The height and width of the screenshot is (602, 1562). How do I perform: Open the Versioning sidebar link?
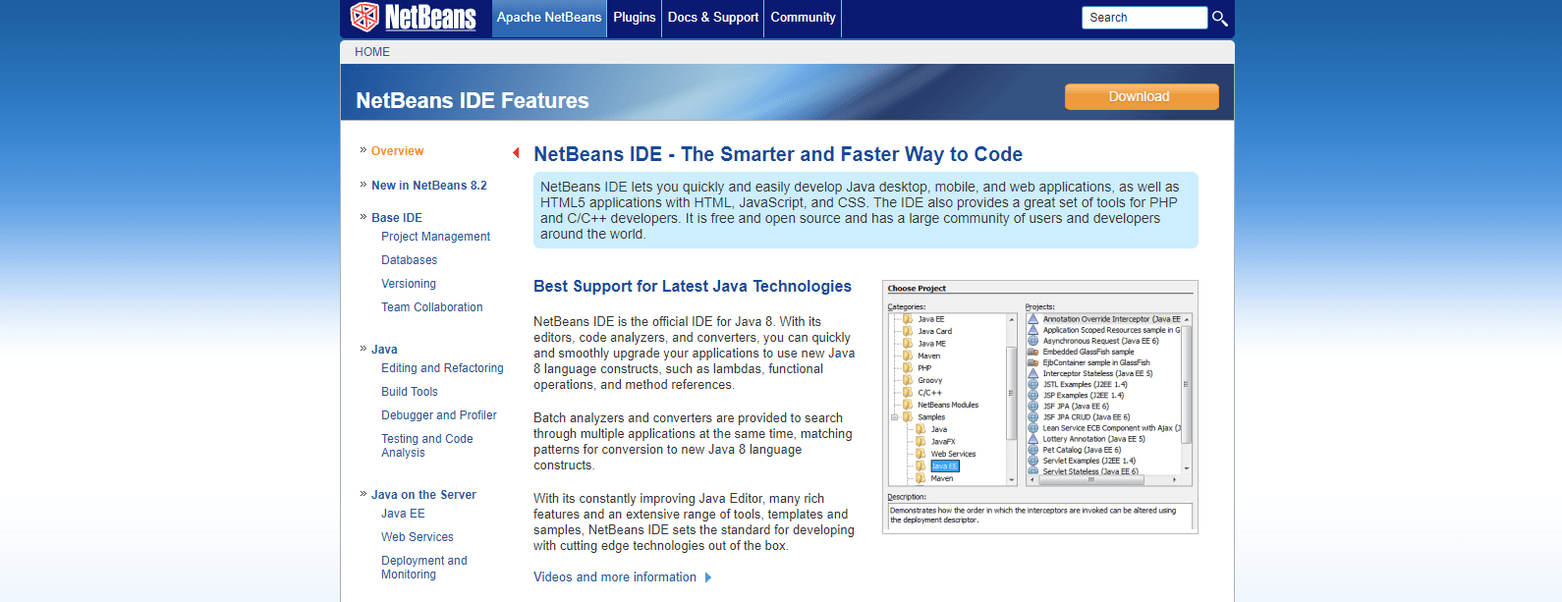(x=409, y=284)
